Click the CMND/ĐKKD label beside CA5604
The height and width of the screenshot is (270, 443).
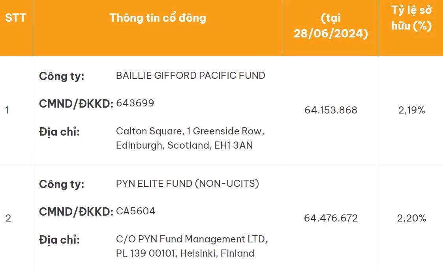pyautogui.click(x=76, y=212)
